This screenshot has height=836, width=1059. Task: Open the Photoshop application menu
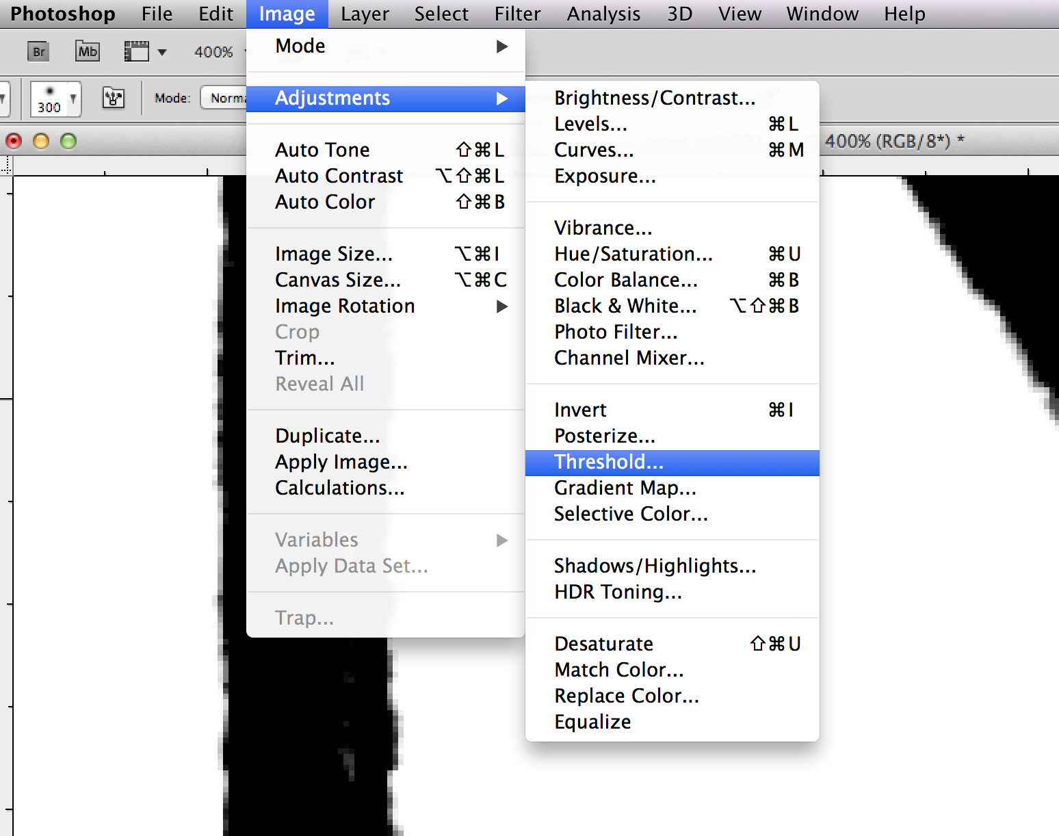[x=62, y=14]
